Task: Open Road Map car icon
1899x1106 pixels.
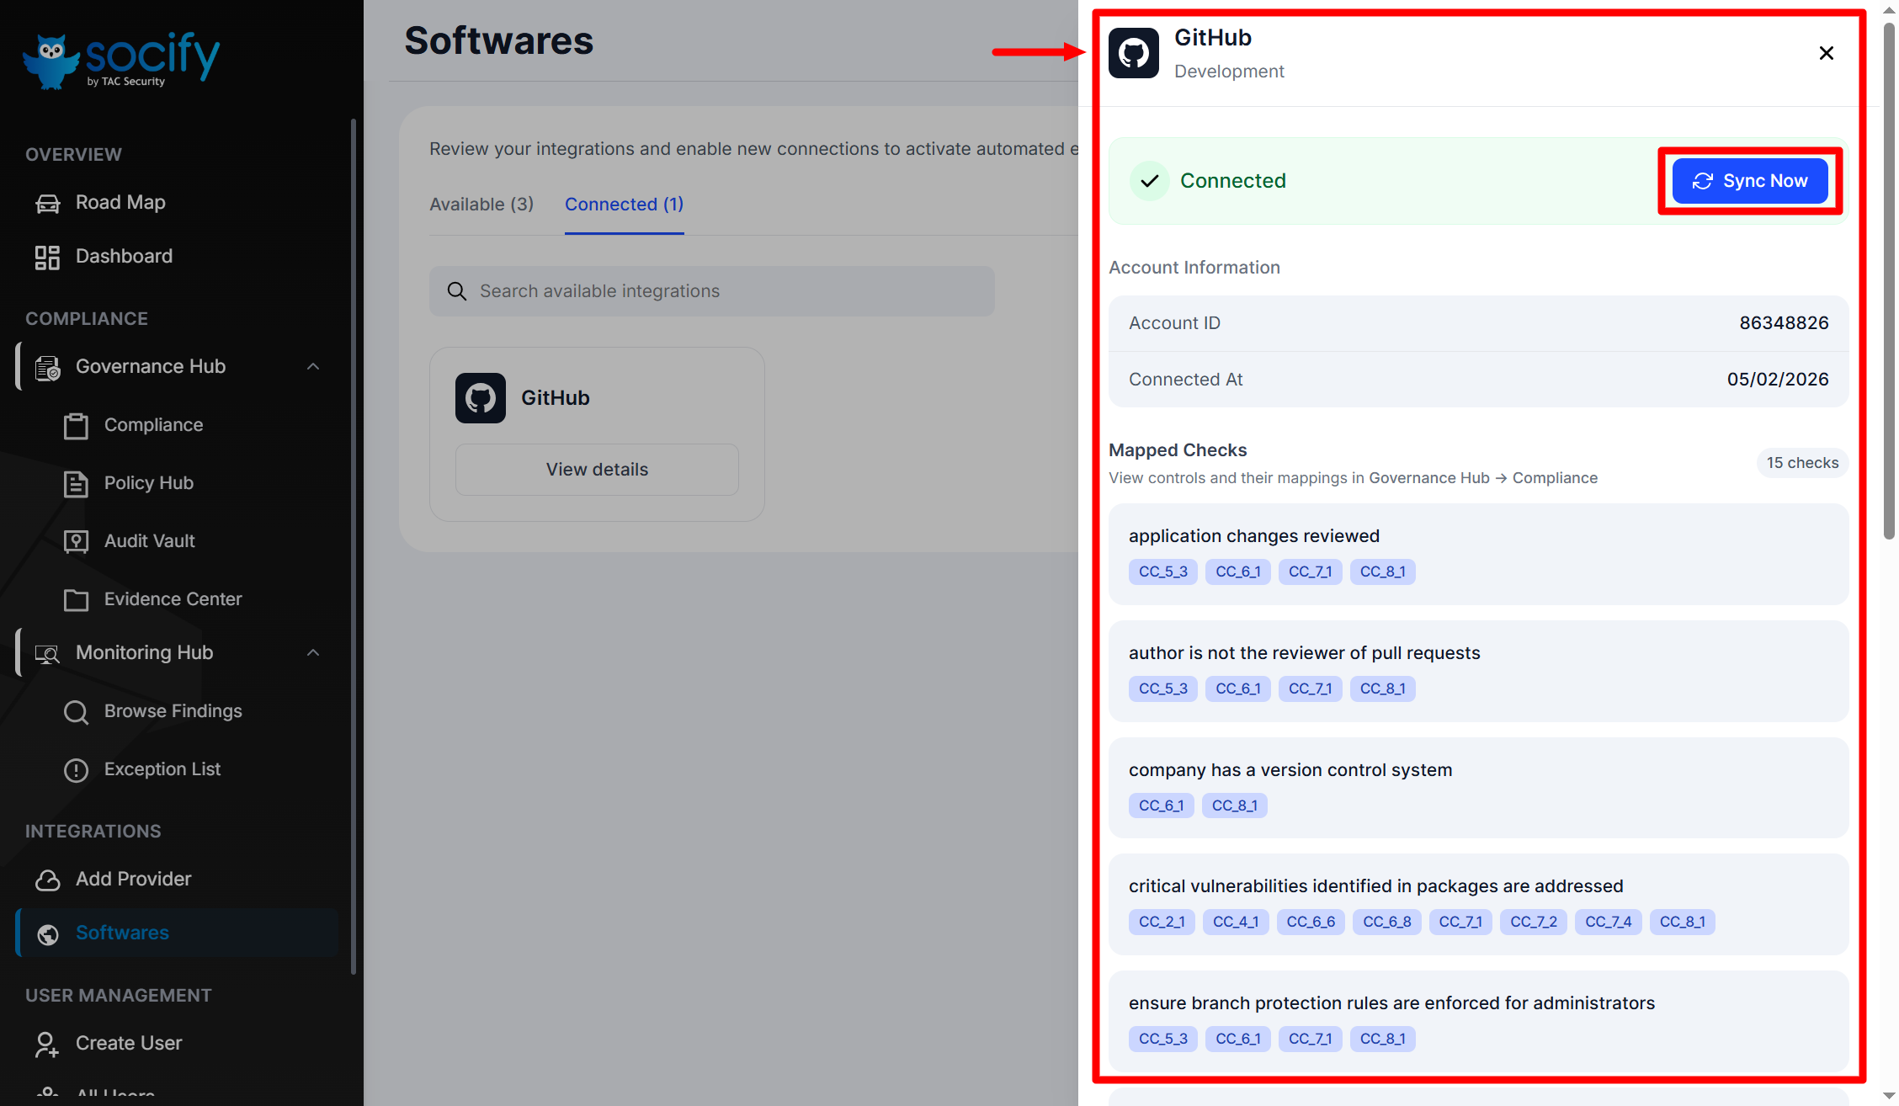Action: [x=48, y=203]
